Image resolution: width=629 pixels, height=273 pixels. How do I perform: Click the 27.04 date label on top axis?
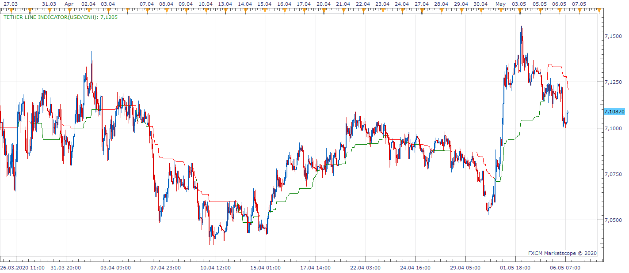tap(422, 4)
